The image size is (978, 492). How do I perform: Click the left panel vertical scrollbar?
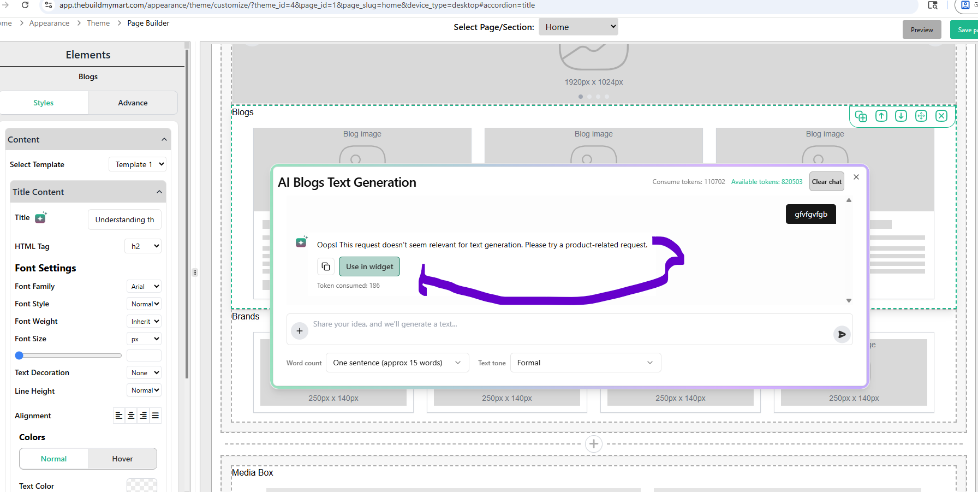coord(187,213)
